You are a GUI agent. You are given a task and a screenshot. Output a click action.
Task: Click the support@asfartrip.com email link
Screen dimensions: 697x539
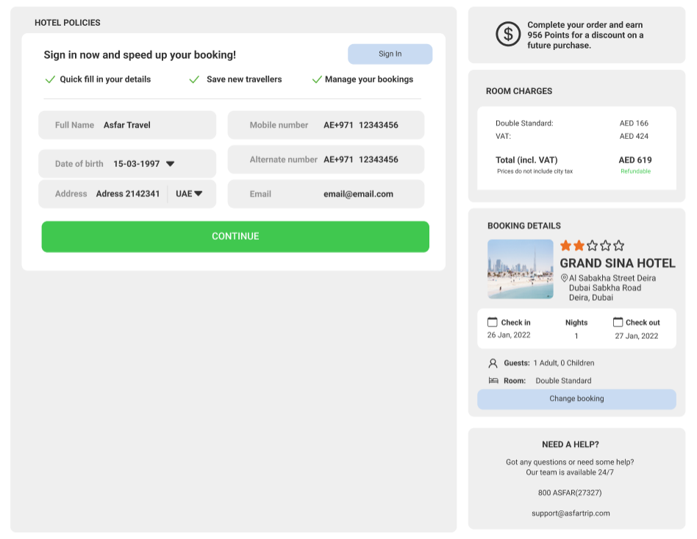point(571,513)
